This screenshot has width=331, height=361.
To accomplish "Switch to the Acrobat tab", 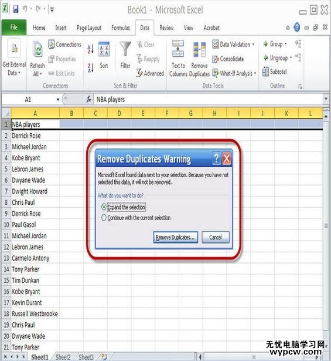I will pyautogui.click(x=211, y=28).
